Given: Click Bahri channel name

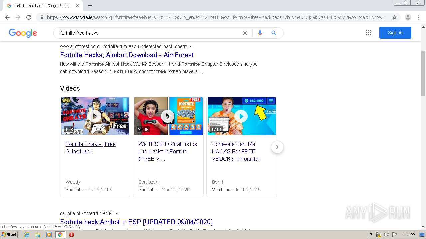Looking at the screenshot, I should click(217, 182).
